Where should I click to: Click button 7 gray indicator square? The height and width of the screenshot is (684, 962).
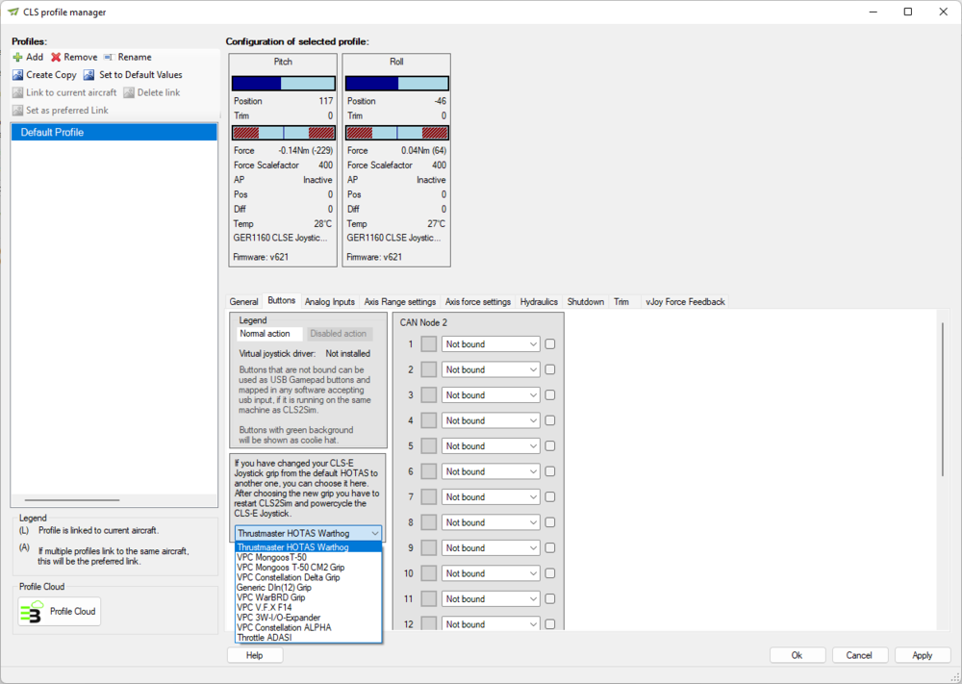point(429,497)
